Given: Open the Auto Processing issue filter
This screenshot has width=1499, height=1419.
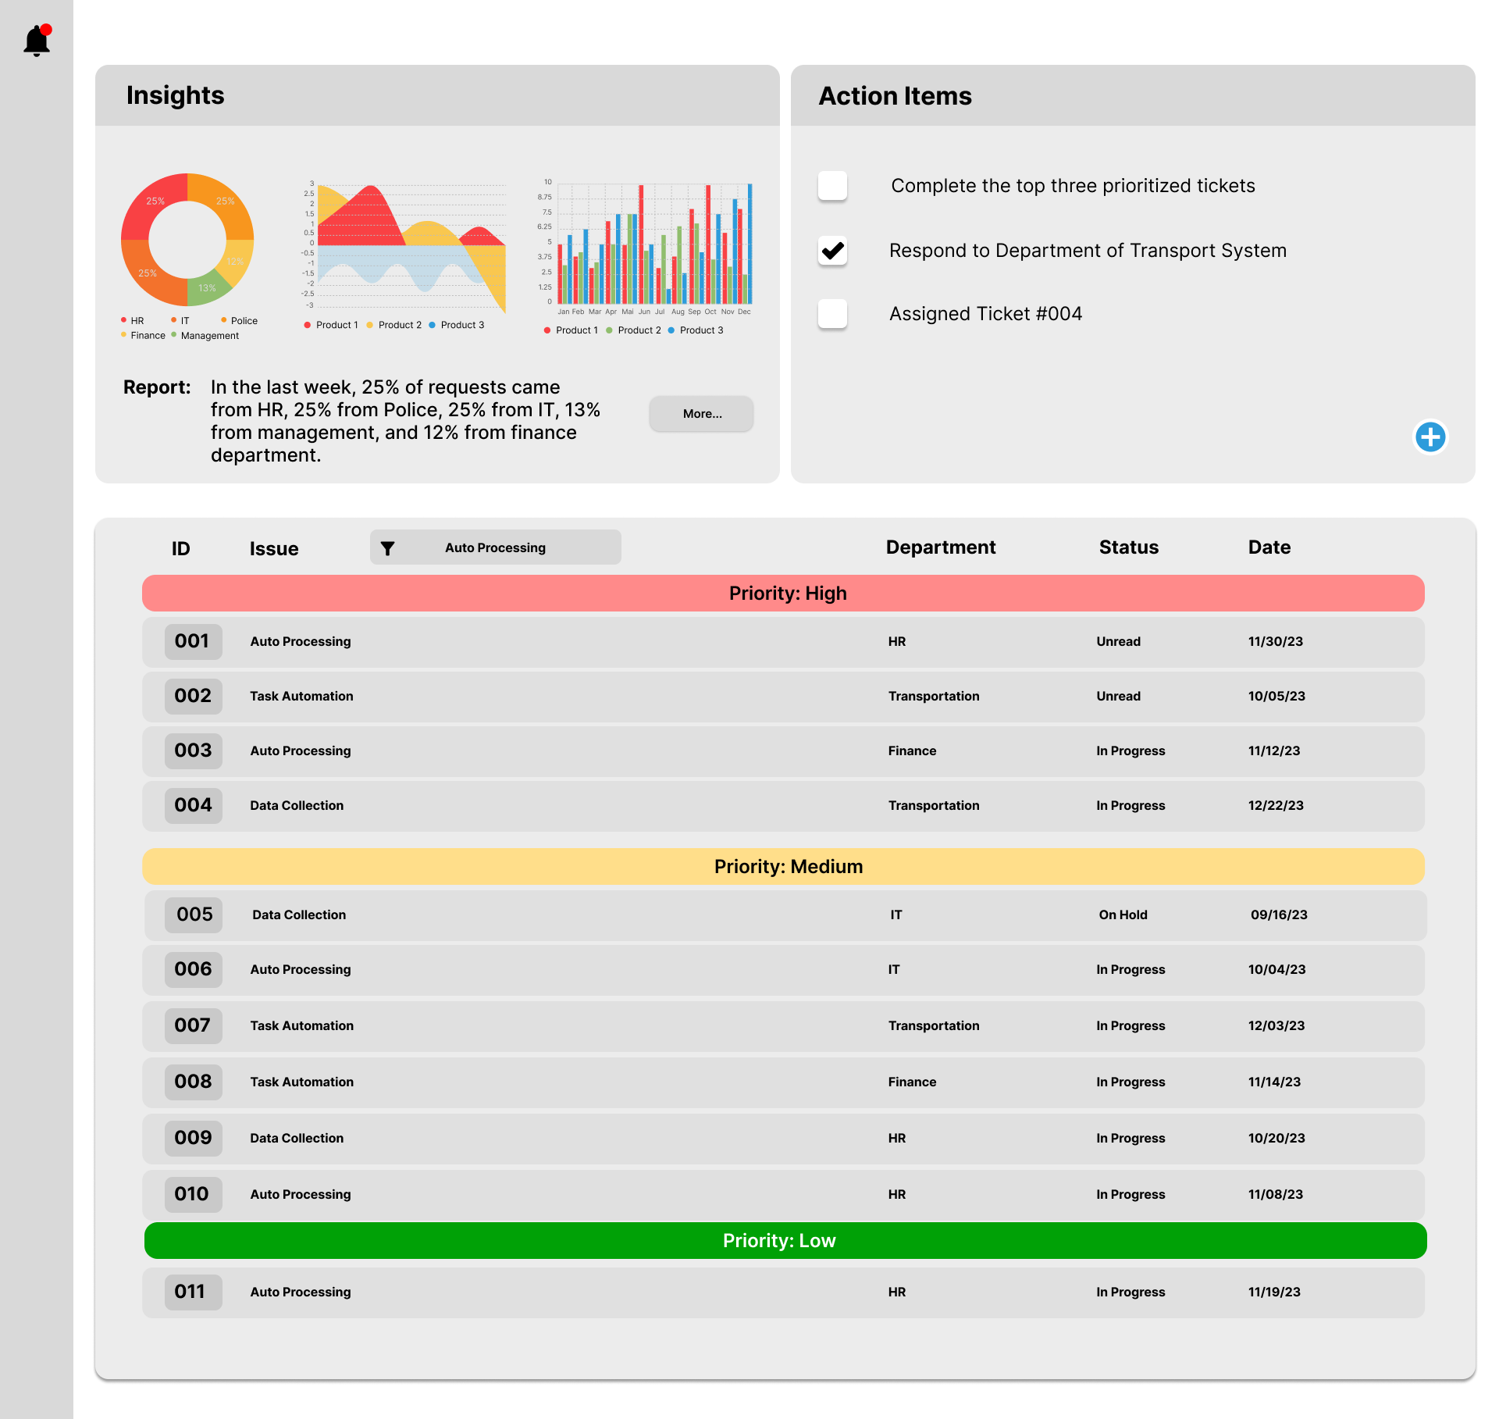Looking at the screenshot, I should tap(496, 547).
